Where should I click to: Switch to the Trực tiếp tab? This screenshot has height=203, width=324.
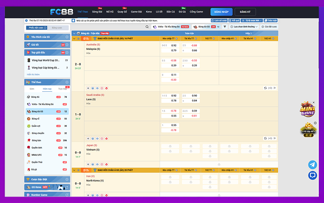pyautogui.click(x=62, y=89)
